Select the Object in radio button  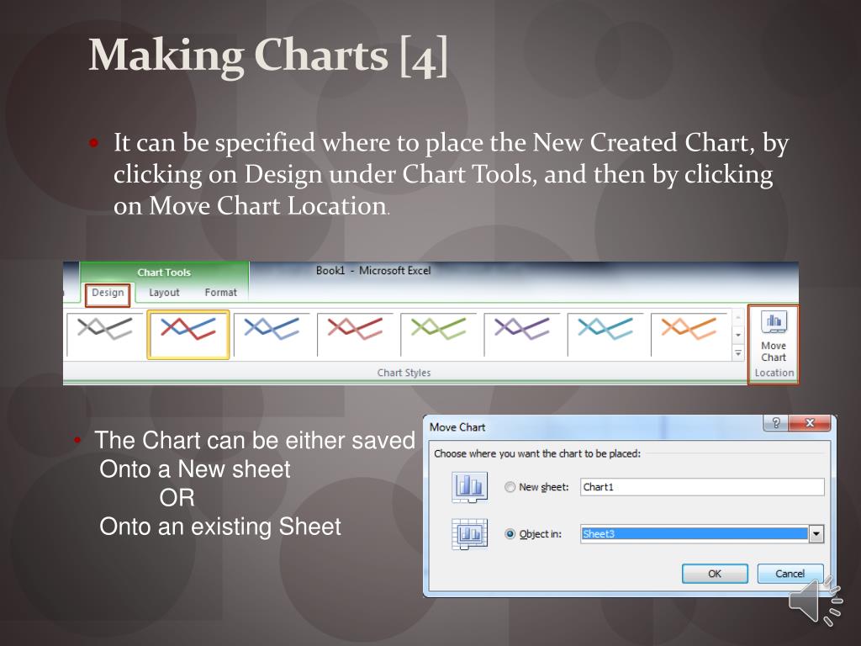point(510,534)
